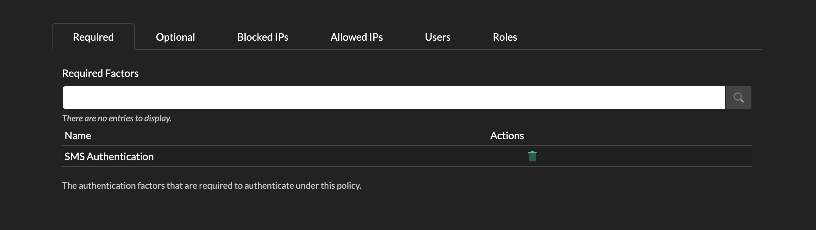Click the Required Factors heading label
Viewport: 816px width, 230px height.
click(x=100, y=73)
